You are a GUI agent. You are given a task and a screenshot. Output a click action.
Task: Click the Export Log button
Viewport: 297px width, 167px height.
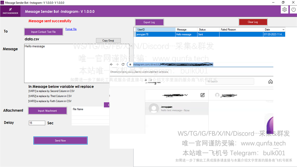point(149,22)
